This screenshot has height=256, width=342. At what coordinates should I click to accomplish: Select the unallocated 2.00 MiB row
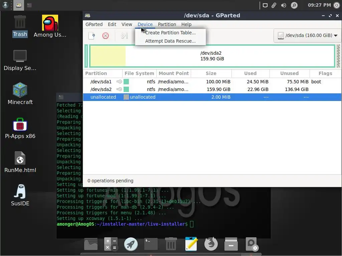point(212,97)
